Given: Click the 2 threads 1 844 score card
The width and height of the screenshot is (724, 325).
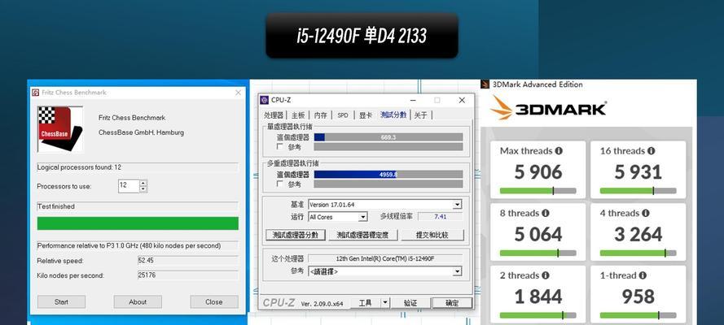Looking at the screenshot, I should [x=538, y=294].
